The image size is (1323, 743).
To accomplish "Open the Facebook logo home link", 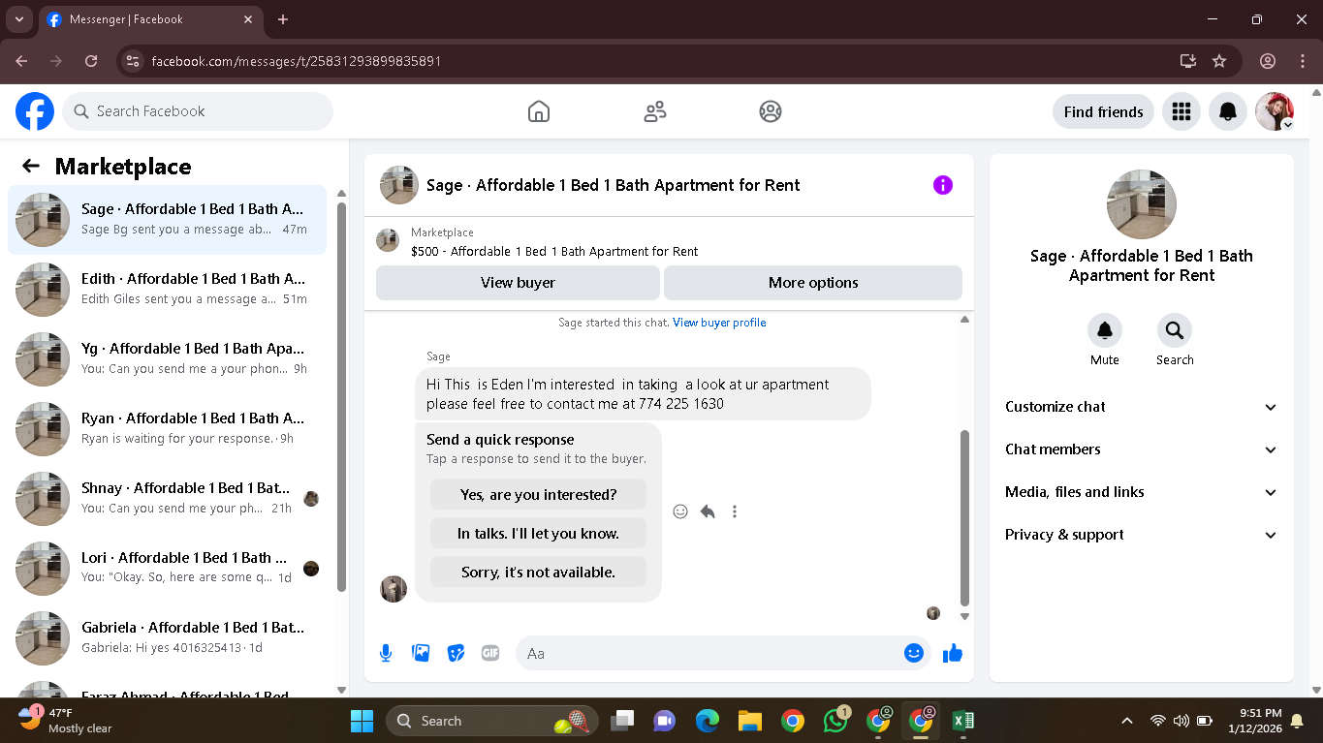I will [35, 111].
